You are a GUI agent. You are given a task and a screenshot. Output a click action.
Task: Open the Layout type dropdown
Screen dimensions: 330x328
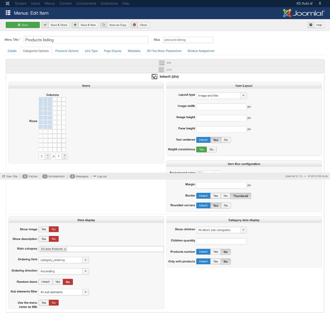(221, 96)
